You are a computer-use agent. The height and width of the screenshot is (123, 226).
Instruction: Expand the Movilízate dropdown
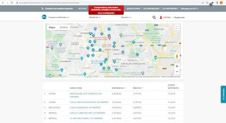click(x=95, y=17)
